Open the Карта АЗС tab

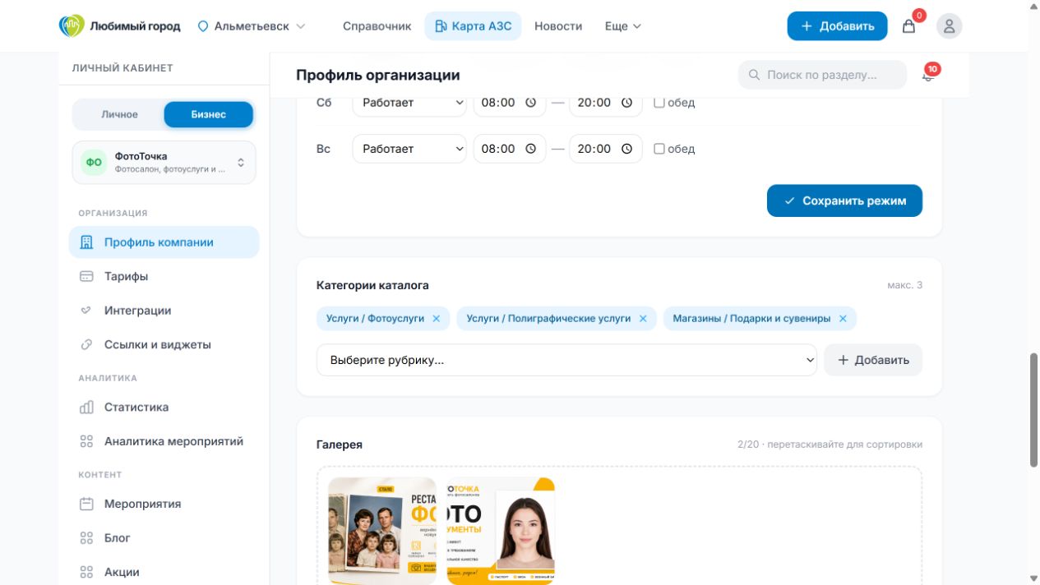point(473,26)
